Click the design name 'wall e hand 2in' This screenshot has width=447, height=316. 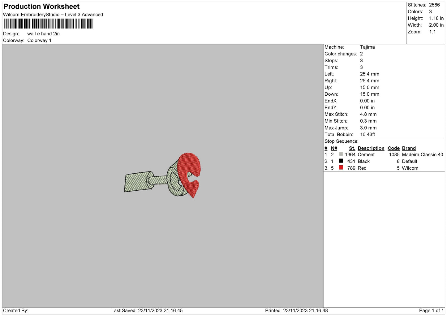pos(43,34)
